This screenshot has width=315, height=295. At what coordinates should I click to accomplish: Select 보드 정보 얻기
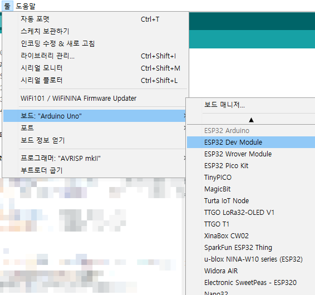point(95,140)
